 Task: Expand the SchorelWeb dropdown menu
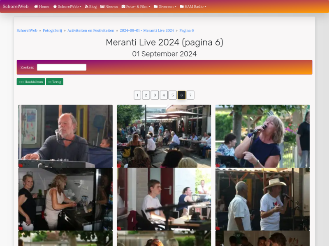67,7
